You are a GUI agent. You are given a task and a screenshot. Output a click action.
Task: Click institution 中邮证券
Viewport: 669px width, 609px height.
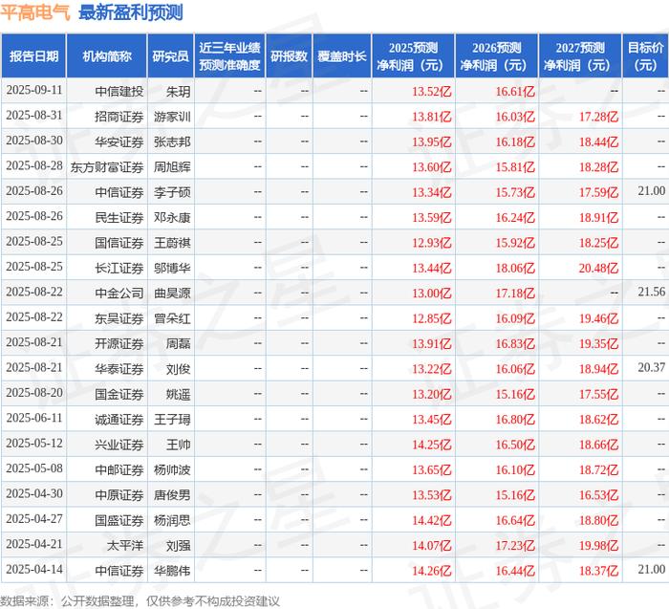click(119, 469)
